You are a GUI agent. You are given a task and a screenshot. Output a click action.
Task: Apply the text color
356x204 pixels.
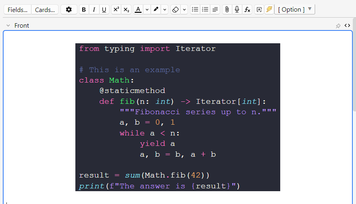tap(138, 10)
